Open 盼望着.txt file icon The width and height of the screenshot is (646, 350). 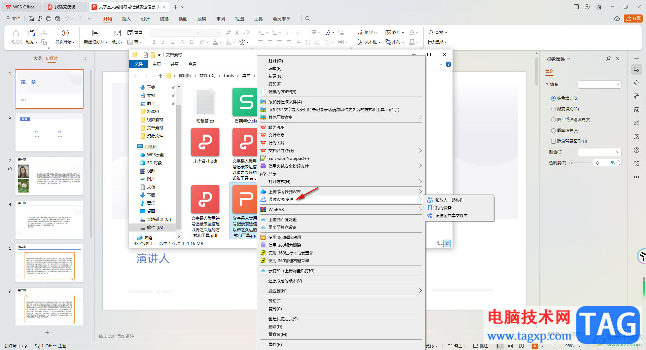(205, 102)
